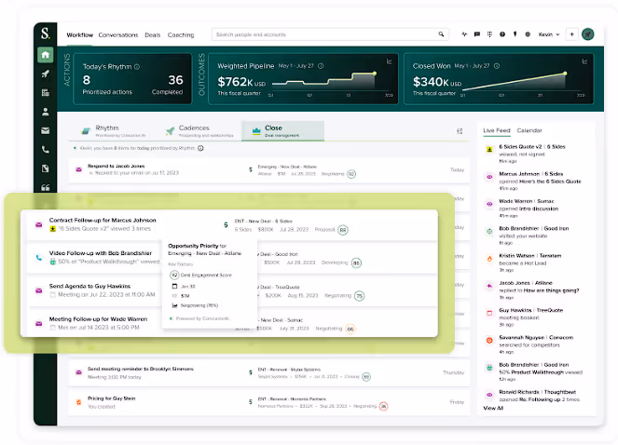Open People icon in the sidebar
Viewport: 618px width, 445px height.
(x=46, y=112)
